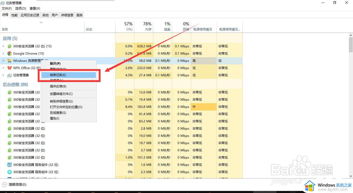Click the 360 browser icon in the 83.2 MB row

pos(10,121)
